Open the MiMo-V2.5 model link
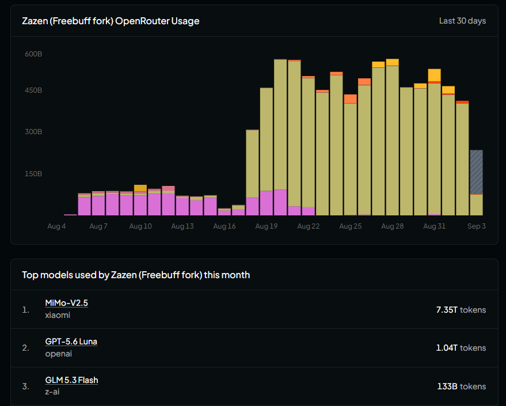This screenshot has width=506, height=406. [66, 303]
